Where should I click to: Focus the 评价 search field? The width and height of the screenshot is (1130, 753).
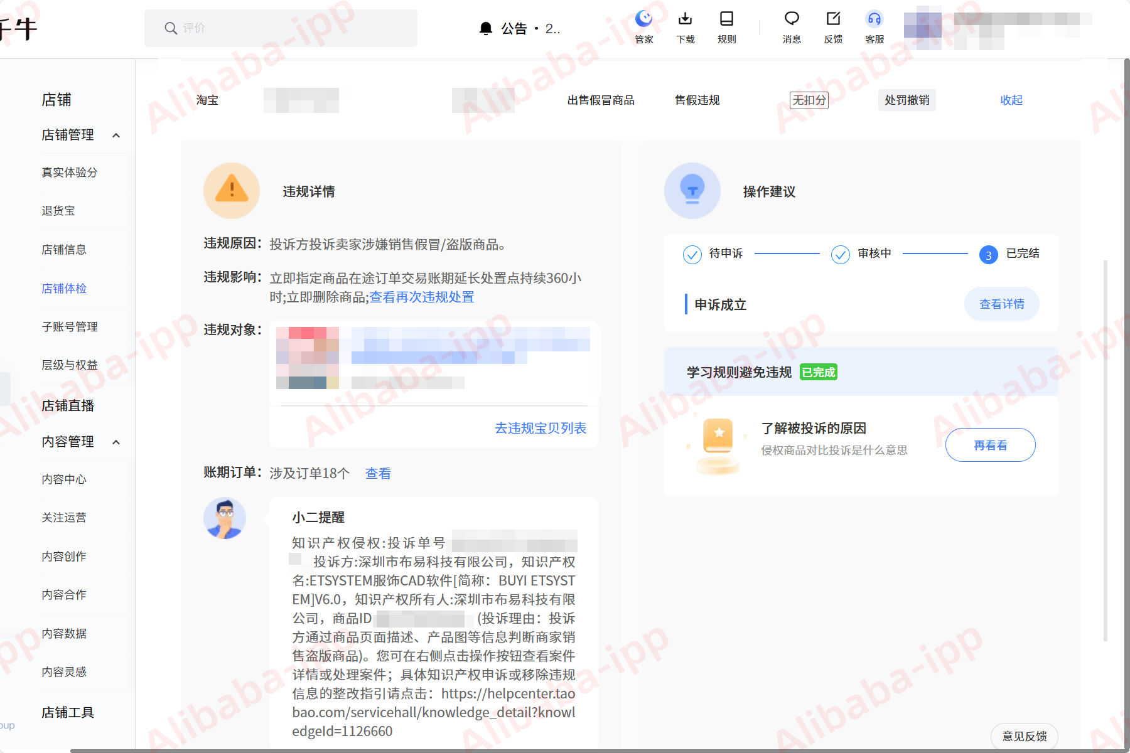[281, 28]
